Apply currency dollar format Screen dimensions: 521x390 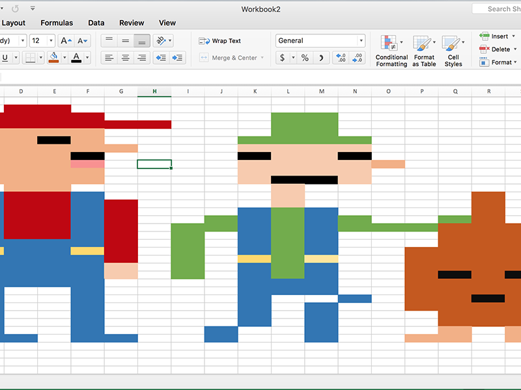point(283,58)
